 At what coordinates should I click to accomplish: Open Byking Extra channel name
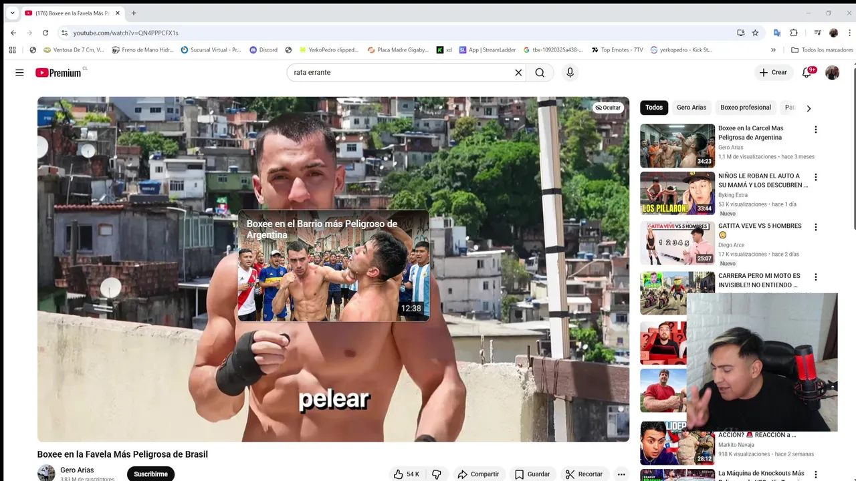pos(733,195)
